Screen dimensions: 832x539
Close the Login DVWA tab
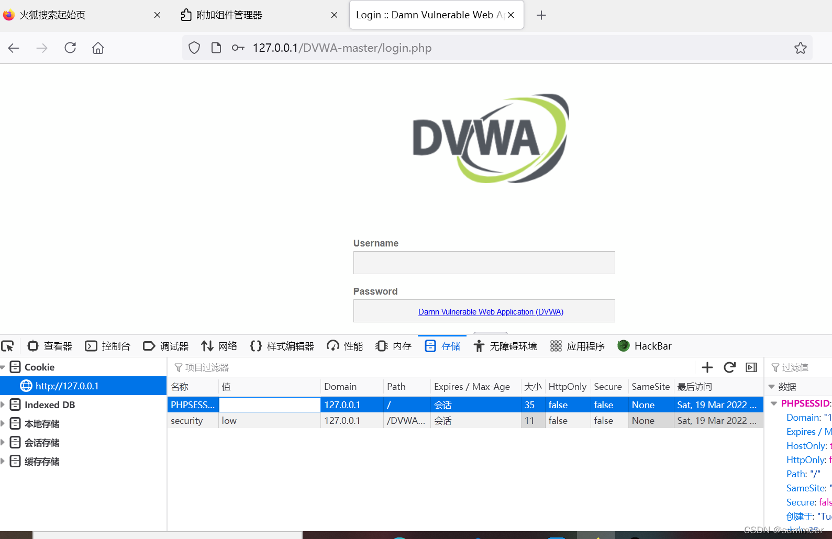click(x=511, y=15)
